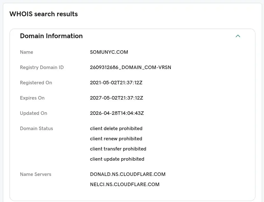This screenshot has width=264, height=202.
Task: Collapse the Domain Information section chevron
Action: pyautogui.click(x=238, y=36)
